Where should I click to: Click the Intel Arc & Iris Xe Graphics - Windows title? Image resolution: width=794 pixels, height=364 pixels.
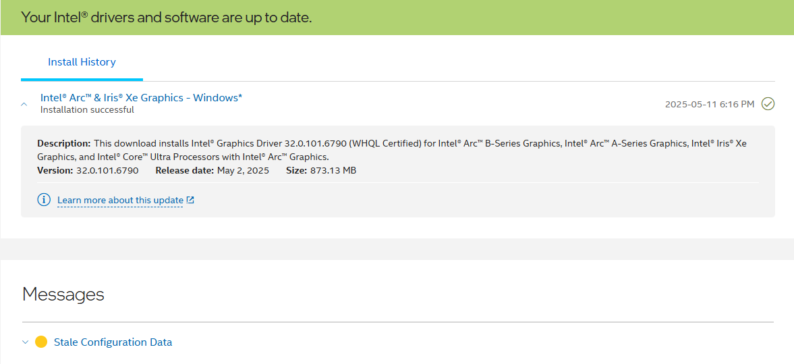141,98
